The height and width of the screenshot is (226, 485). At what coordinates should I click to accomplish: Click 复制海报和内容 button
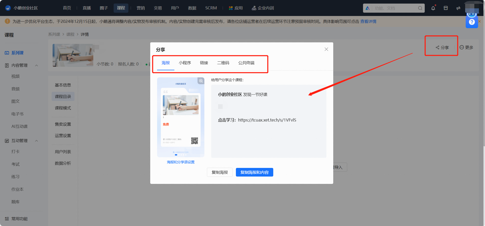pos(254,172)
